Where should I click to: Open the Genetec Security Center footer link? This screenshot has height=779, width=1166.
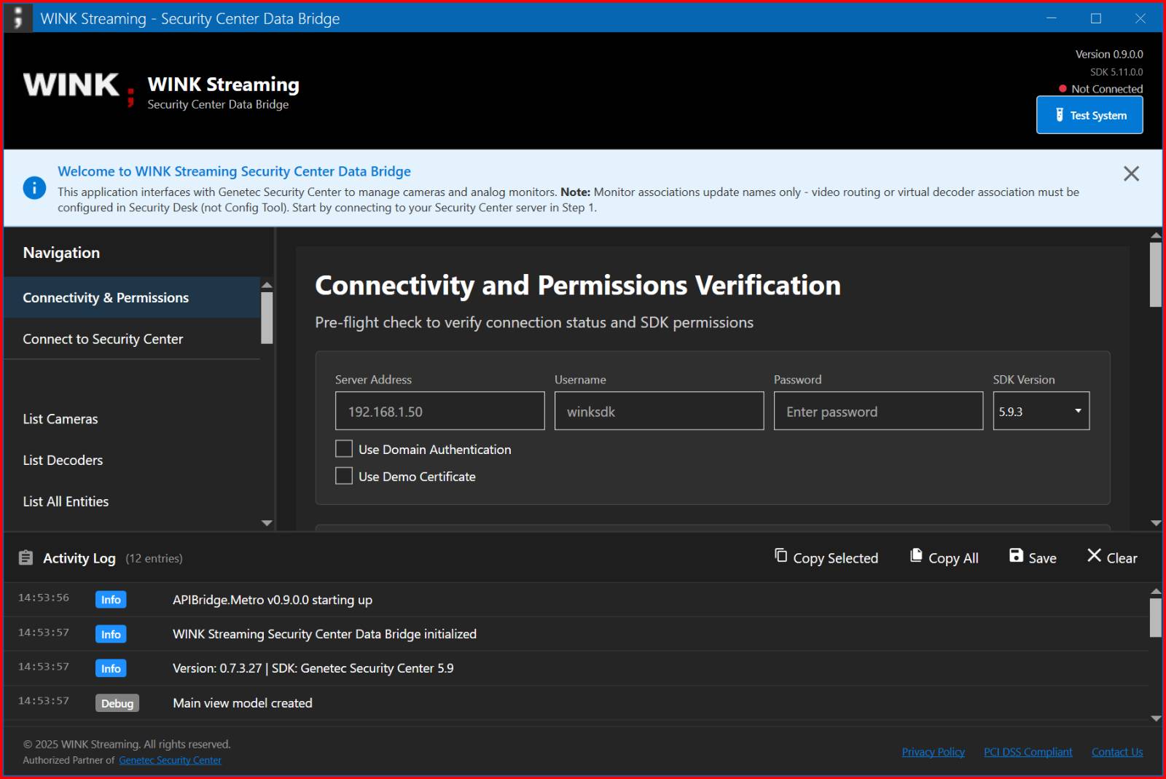[170, 760]
